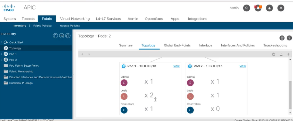Click the plus icon in topology toolbar
Screen dimensions: 293x121
288,54
